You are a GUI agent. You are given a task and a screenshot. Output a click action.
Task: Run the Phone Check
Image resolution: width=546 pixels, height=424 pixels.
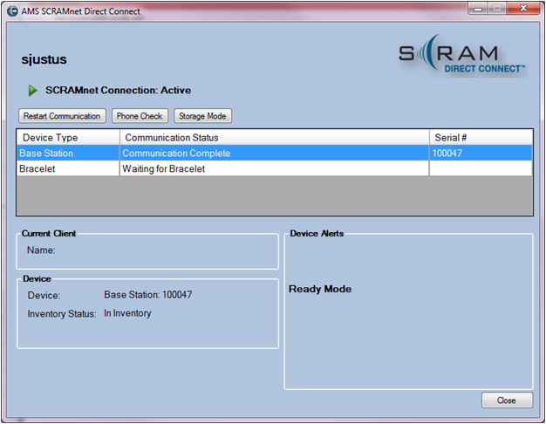140,116
